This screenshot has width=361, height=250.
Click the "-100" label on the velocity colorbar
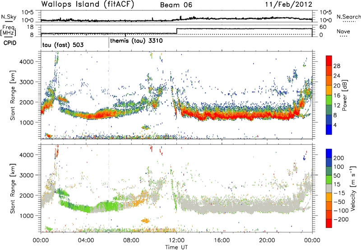click(341, 211)
